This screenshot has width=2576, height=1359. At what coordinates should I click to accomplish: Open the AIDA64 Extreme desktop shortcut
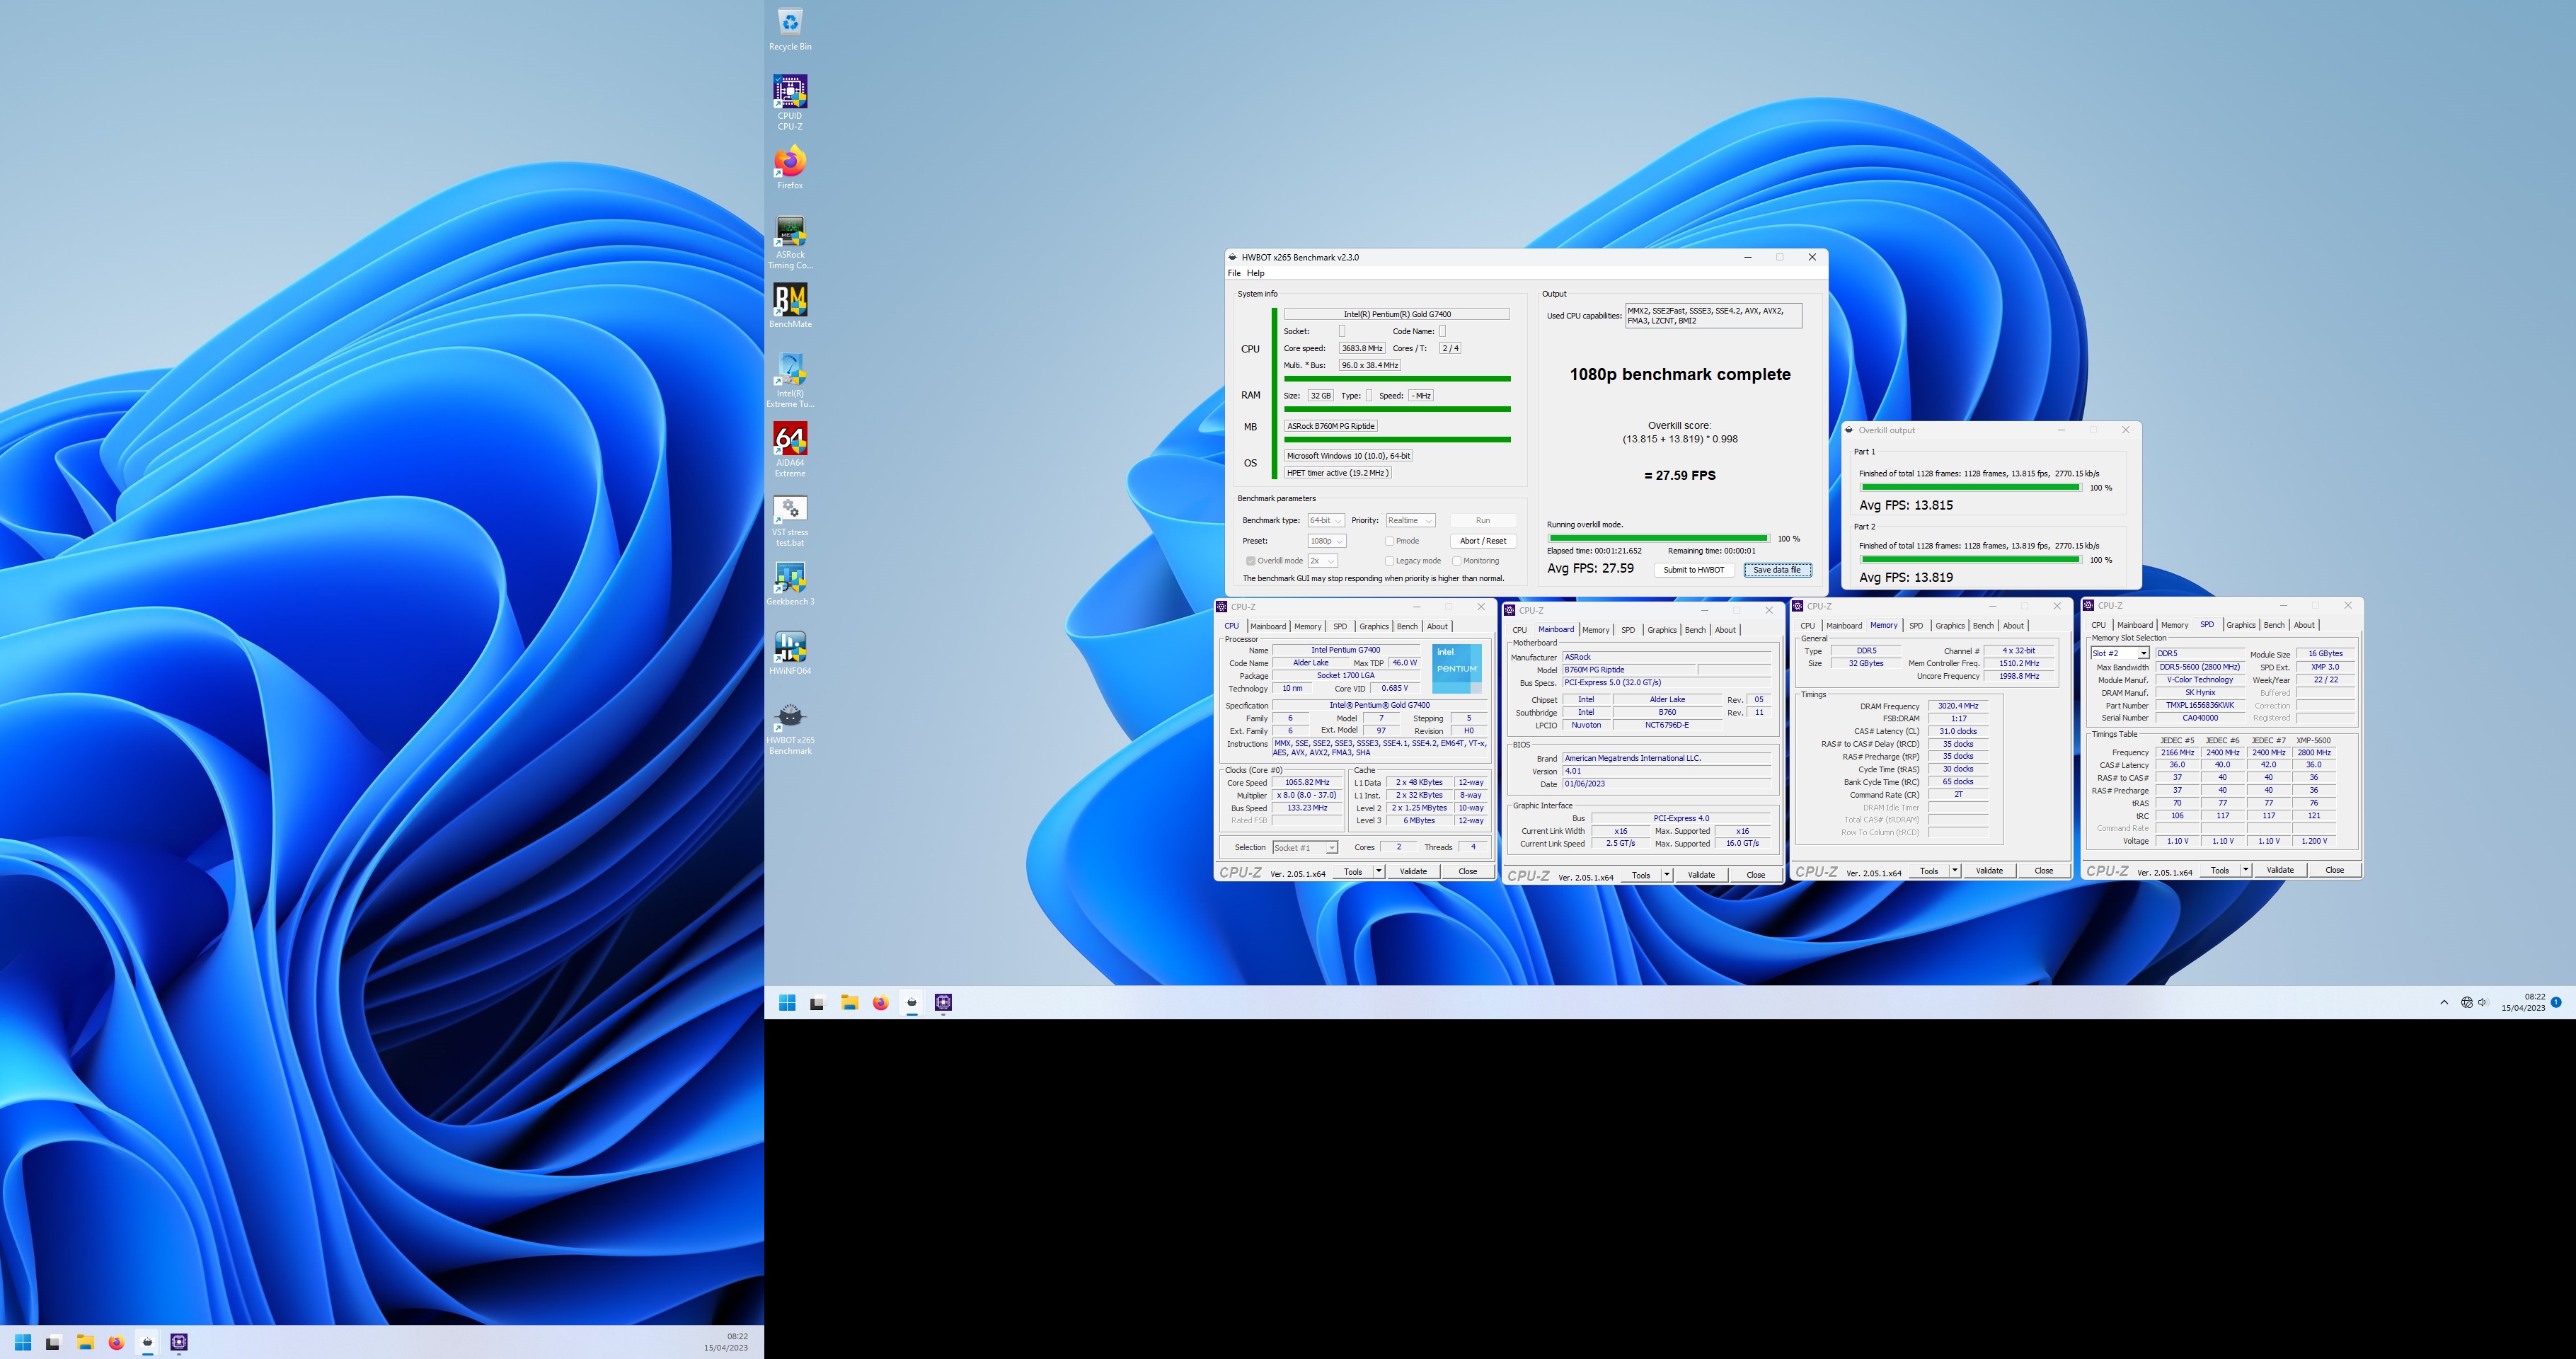point(790,450)
